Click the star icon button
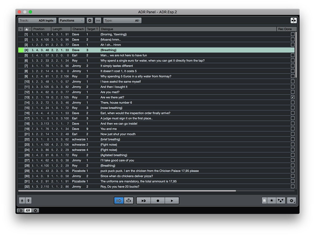This screenshot has height=236, width=315. 272,201
